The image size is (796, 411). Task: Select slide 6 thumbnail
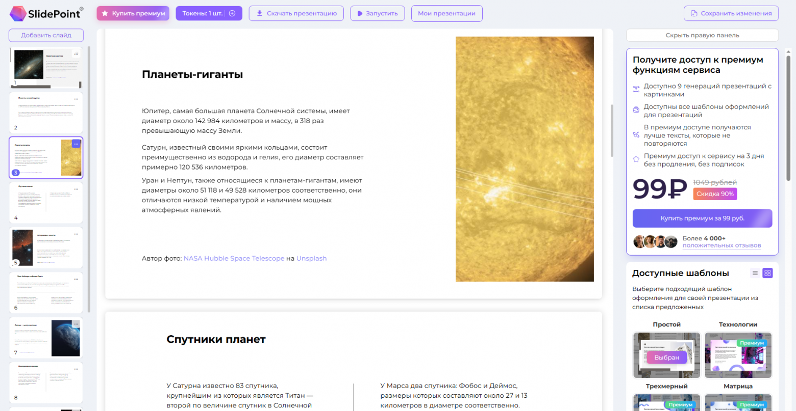pos(46,293)
